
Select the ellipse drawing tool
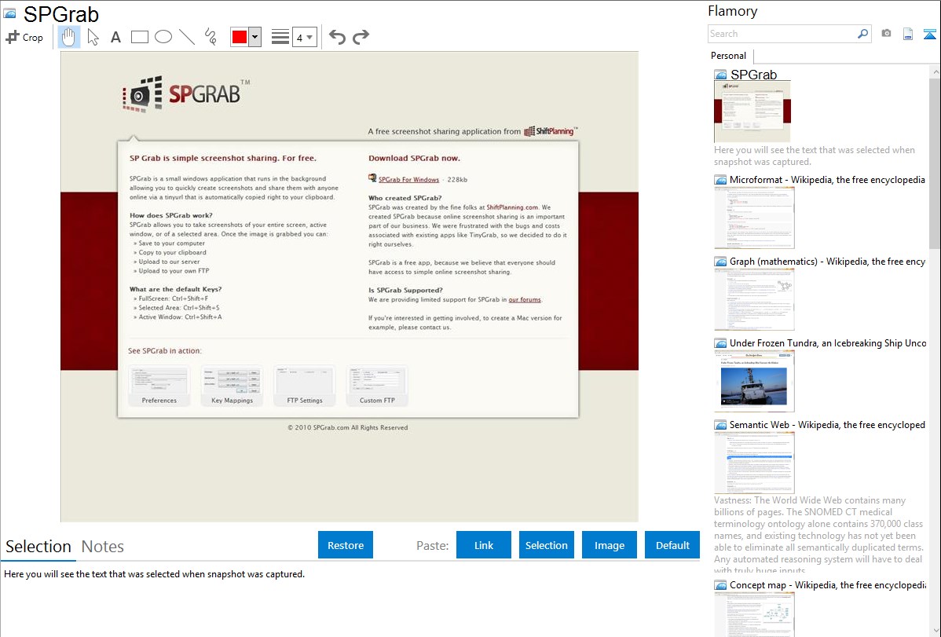[163, 37]
